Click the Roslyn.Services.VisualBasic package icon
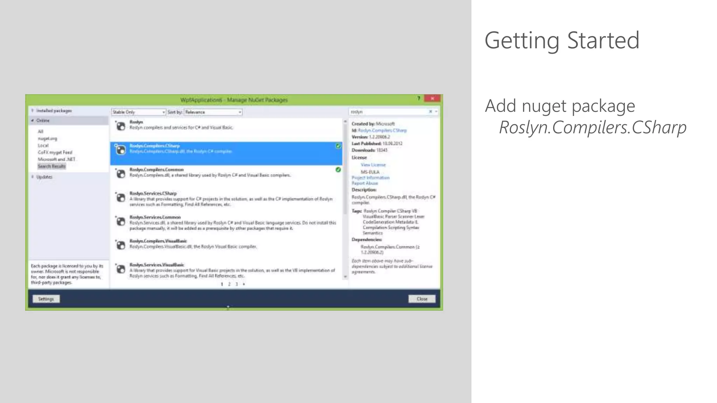This screenshot has width=717, height=403. pos(121,269)
